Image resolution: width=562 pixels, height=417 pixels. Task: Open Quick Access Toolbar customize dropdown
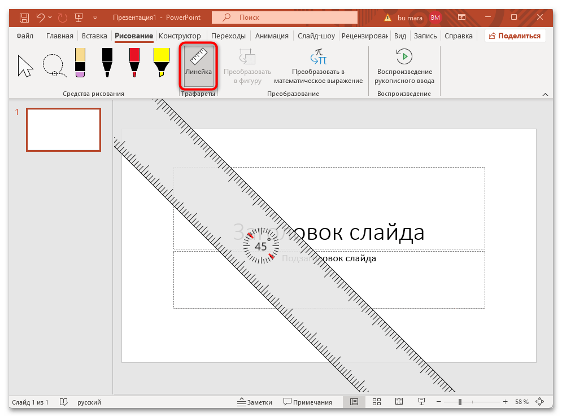click(95, 17)
